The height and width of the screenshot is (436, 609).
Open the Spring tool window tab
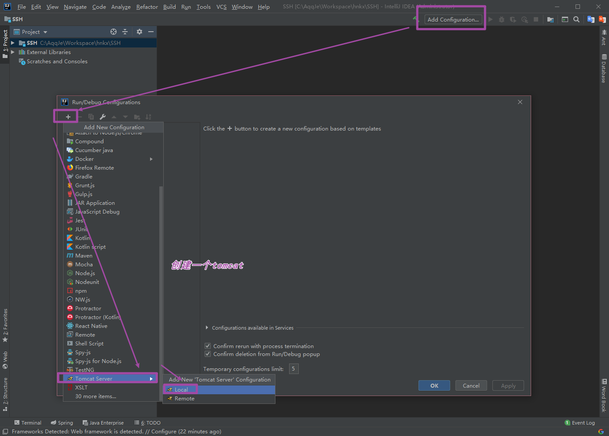click(62, 423)
